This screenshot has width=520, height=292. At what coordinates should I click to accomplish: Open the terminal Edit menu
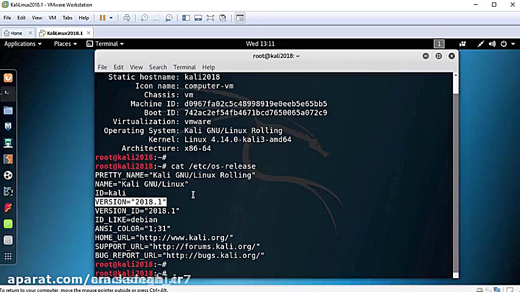pos(118,68)
